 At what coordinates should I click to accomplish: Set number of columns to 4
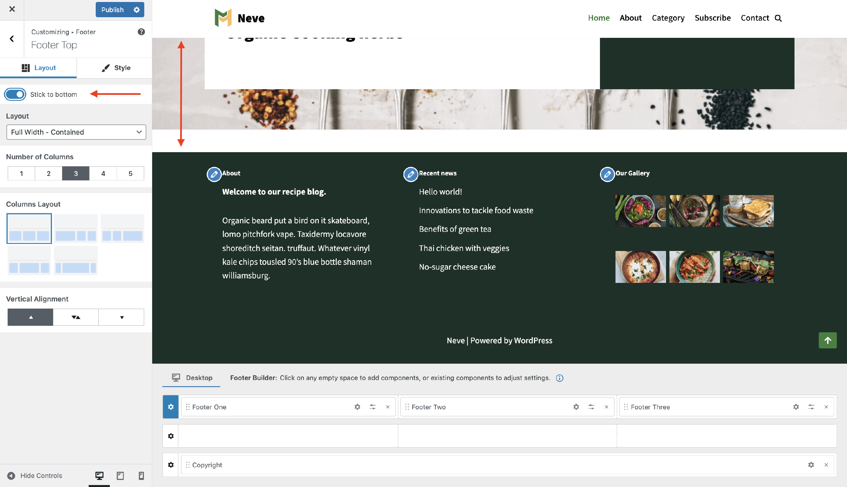[x=103, y=173]
